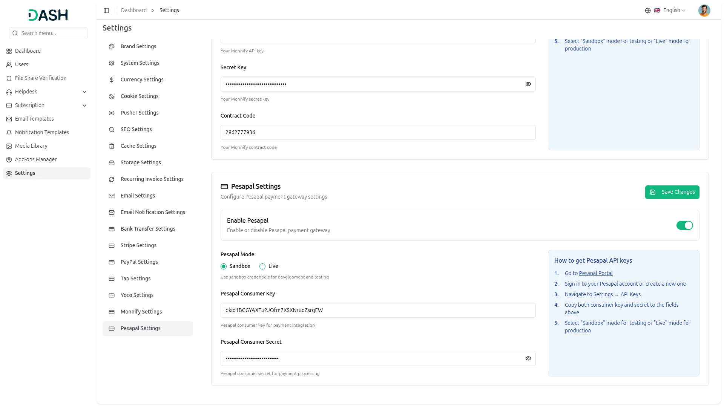The image size is (724, 407).
Task: Click the Settings breadcrumb
Action: (169, 10)
